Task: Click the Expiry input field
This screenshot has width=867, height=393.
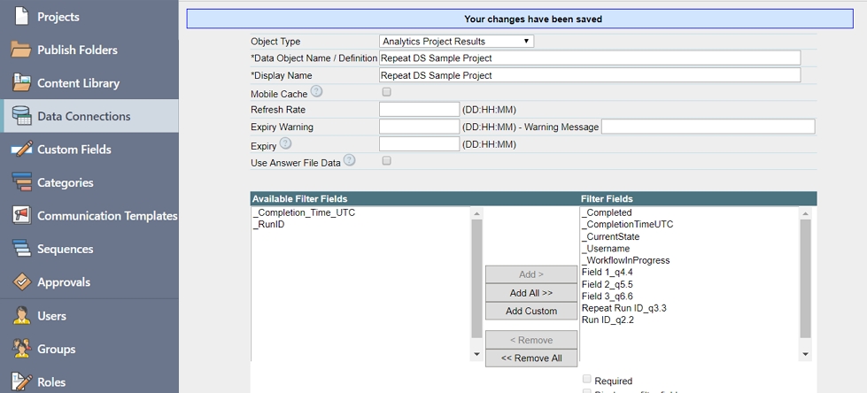Action: (x=419, y=144)
